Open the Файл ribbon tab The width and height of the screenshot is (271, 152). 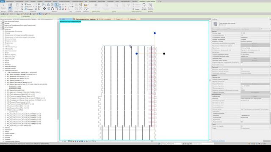(x=3, y=1)
